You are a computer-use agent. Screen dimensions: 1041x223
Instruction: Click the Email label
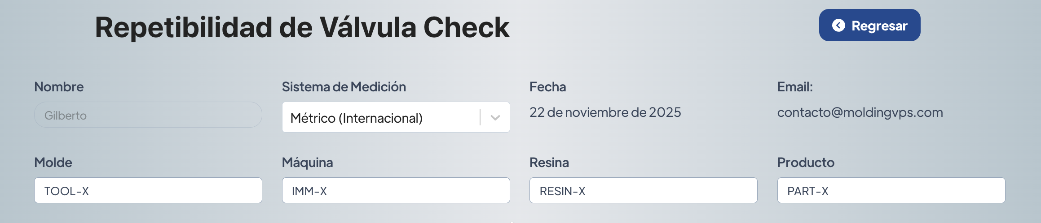[794, 87]
